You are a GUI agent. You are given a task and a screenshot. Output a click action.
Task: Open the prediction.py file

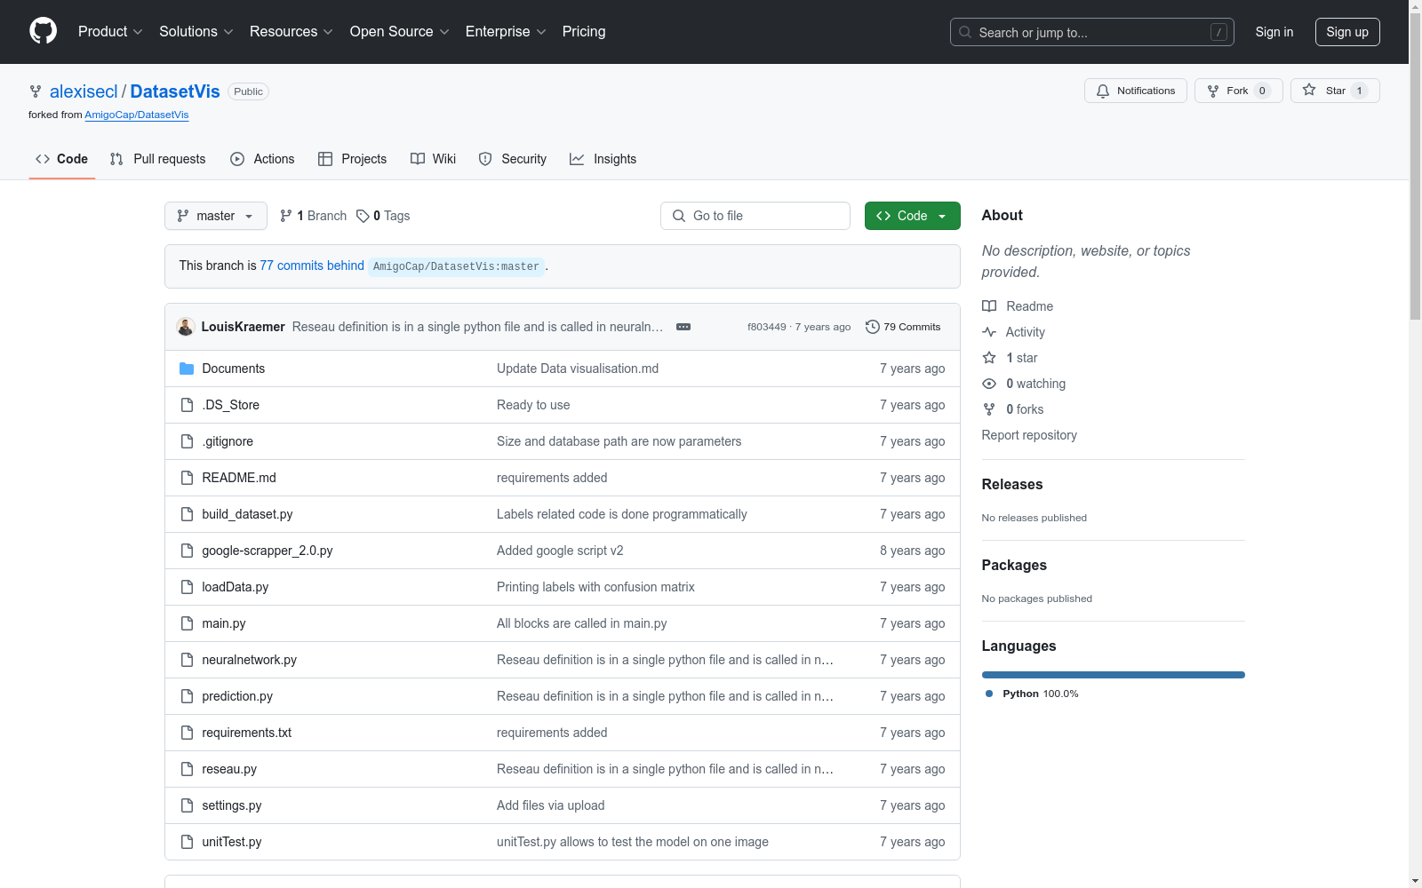click(237, 696)
